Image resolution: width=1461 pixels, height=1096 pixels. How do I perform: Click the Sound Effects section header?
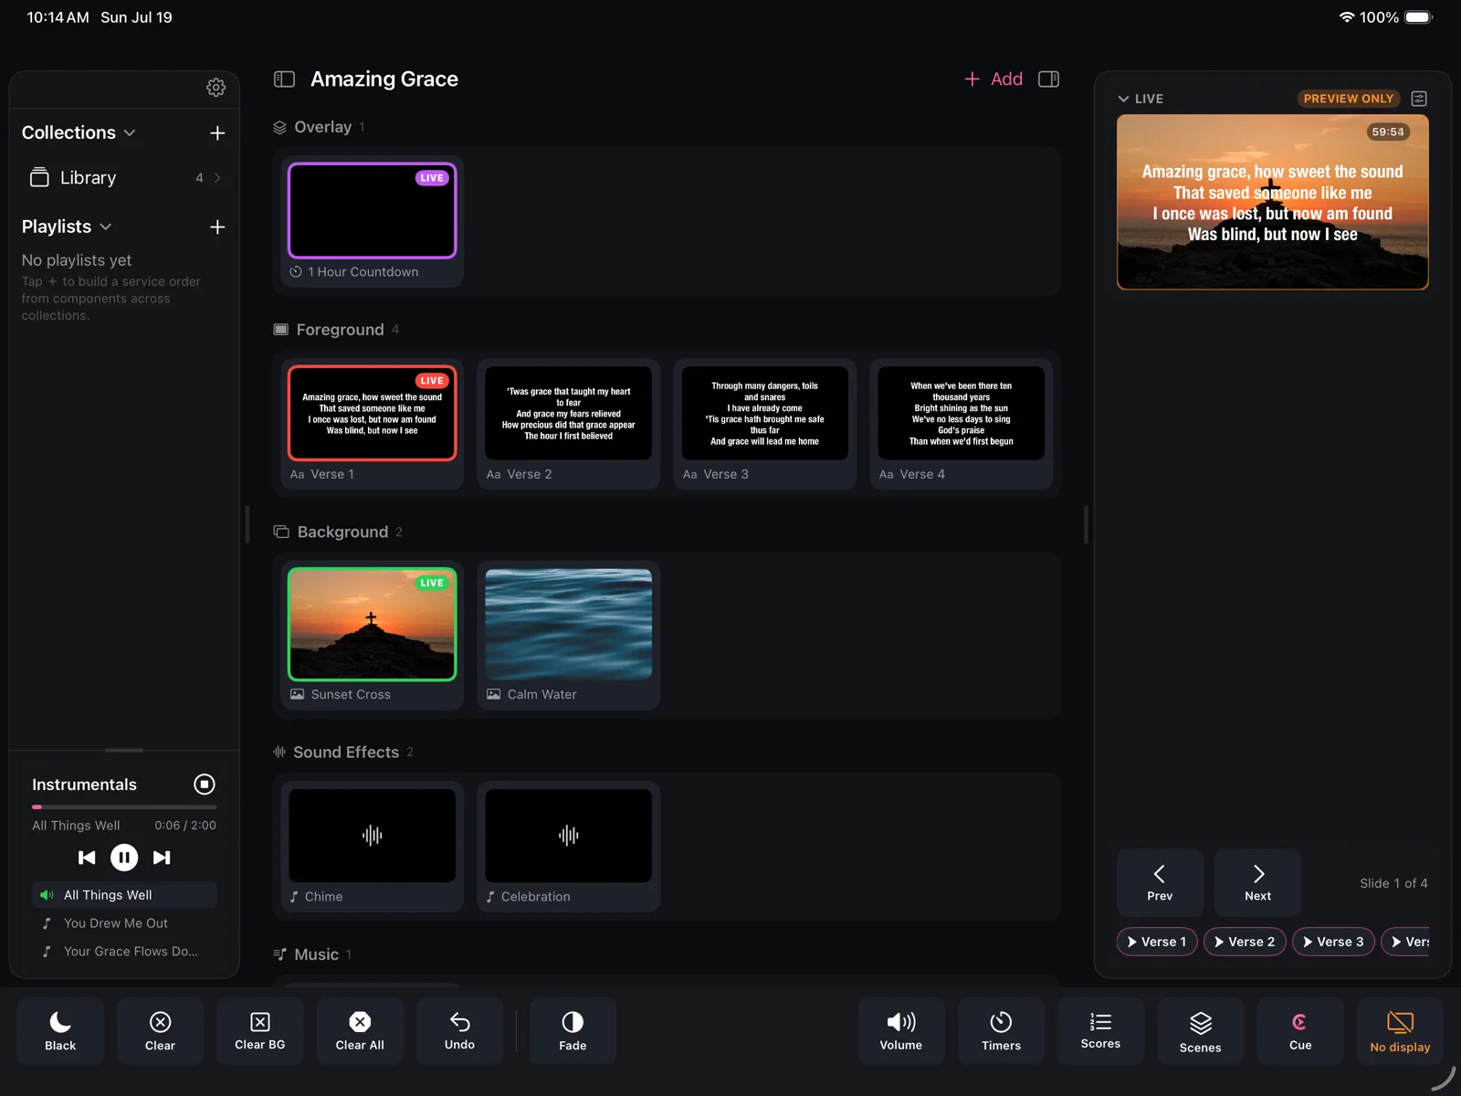(343, 752)
